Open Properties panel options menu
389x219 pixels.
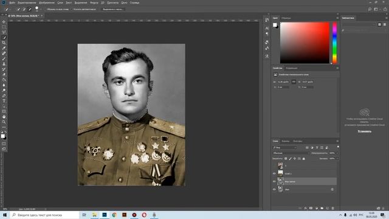point(337,68)
